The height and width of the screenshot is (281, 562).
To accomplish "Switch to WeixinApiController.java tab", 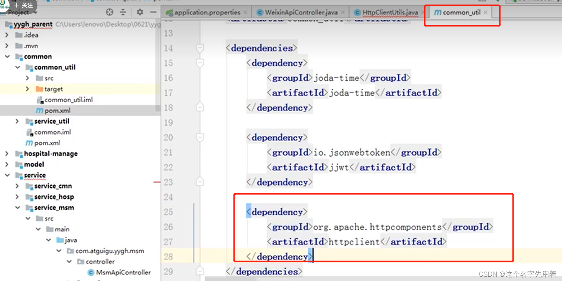I will point(301,12).
